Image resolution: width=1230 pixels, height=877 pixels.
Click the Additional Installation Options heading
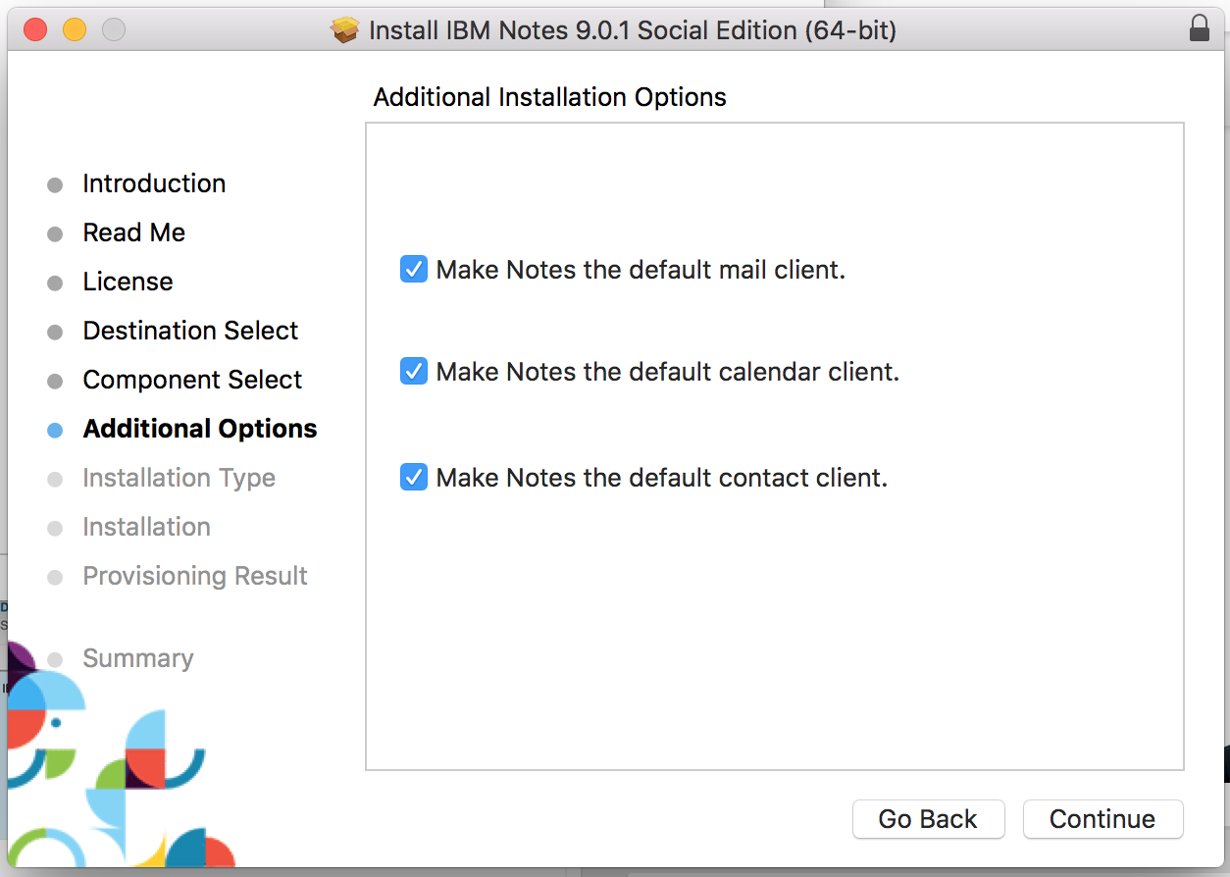(x=550, y=97)
